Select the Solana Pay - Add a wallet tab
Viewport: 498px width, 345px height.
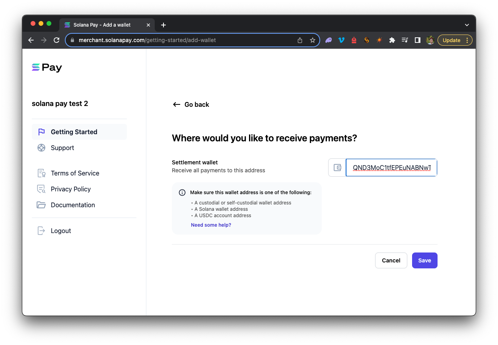pyautogui.click(x=107, y=25)
